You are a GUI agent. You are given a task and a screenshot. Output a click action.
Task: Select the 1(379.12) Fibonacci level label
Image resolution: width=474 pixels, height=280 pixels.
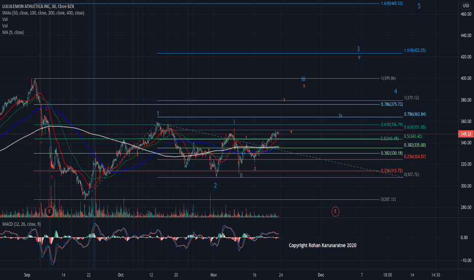tap(411, 98)
